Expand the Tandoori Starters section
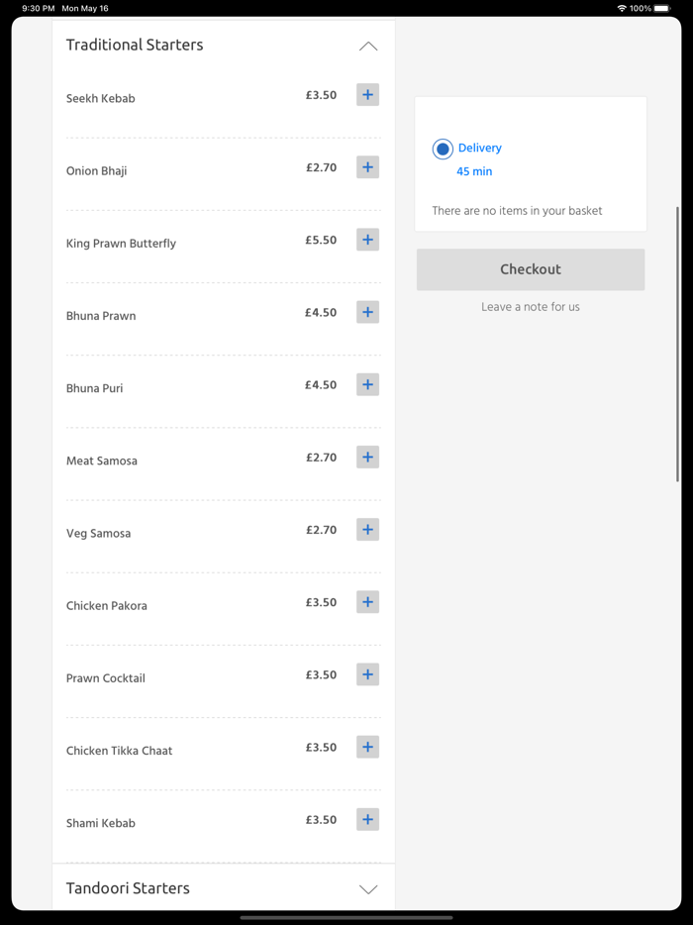693x925 pixels. tap(368, 889)
